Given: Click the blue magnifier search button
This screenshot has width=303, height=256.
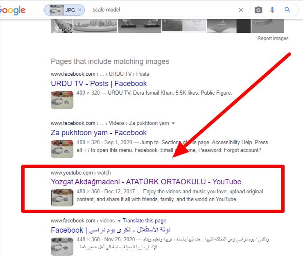Looking at the screenshot, I should click(x=287, y=10).
